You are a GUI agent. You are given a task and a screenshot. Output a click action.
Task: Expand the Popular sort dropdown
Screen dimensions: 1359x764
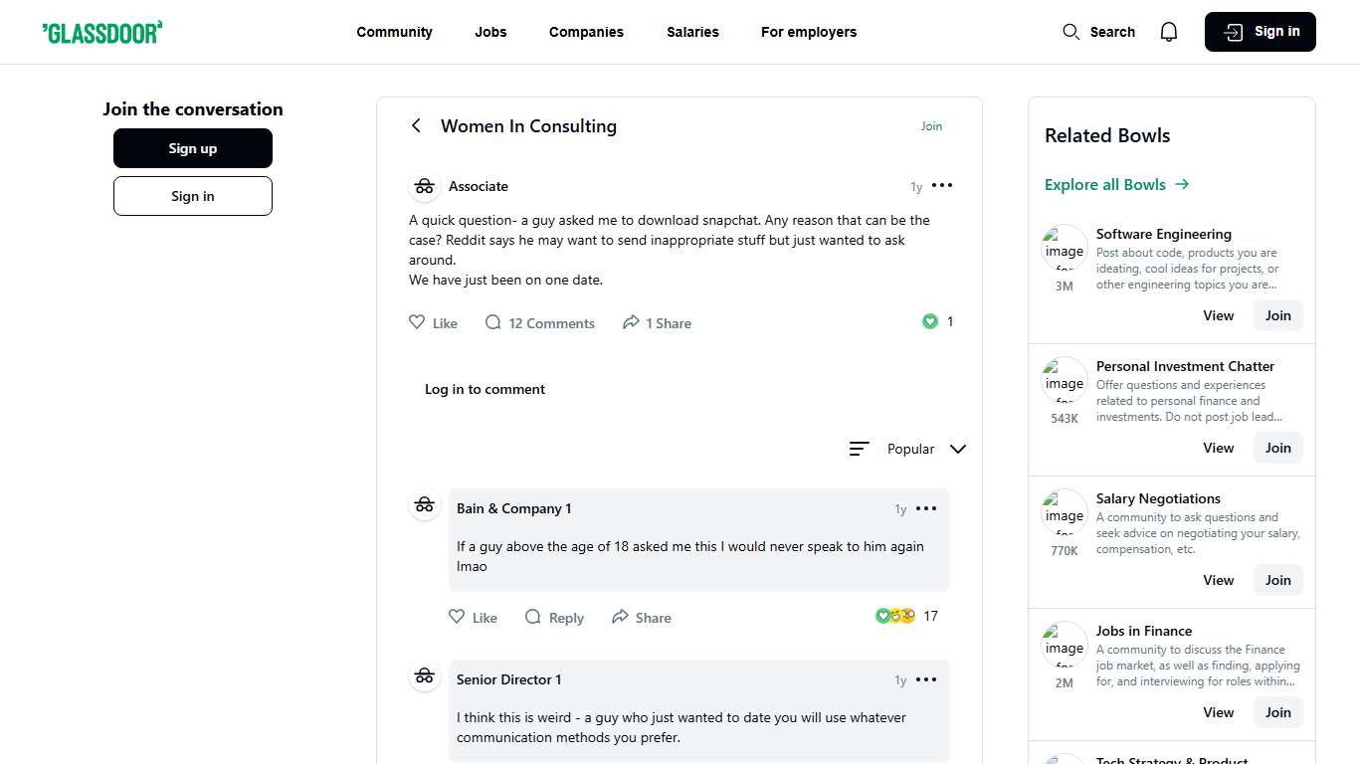(957, 449)
